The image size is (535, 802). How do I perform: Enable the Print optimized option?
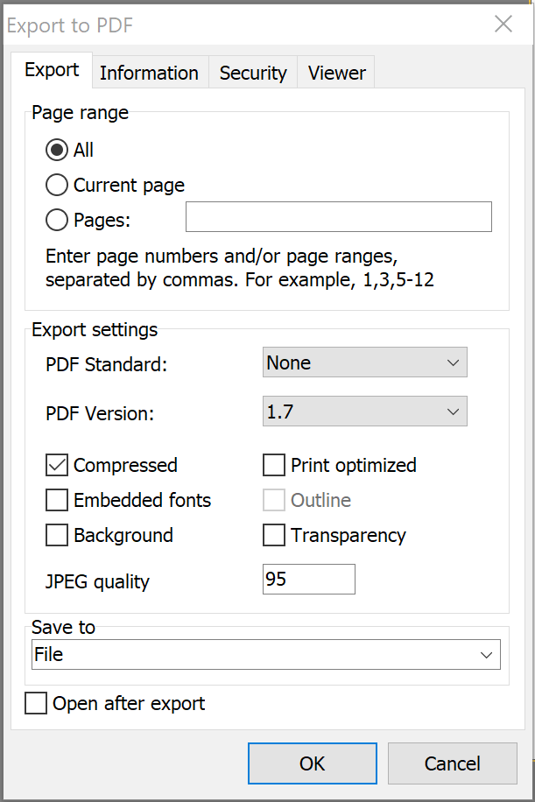[274, 466]
